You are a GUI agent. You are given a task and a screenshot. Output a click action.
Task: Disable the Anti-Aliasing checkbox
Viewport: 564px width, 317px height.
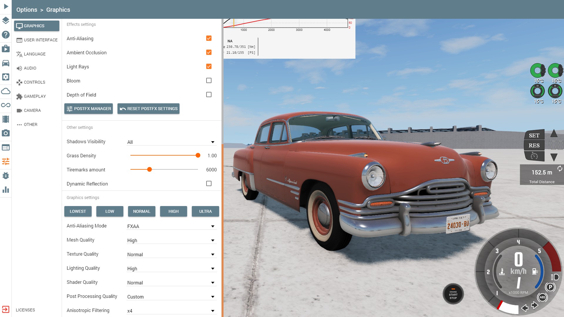click(x=209, y=38)
